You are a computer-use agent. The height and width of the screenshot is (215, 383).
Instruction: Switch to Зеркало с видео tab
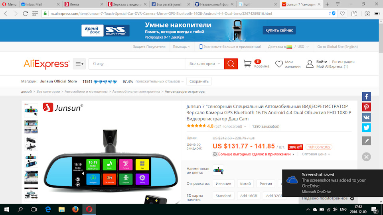(127, 4)
